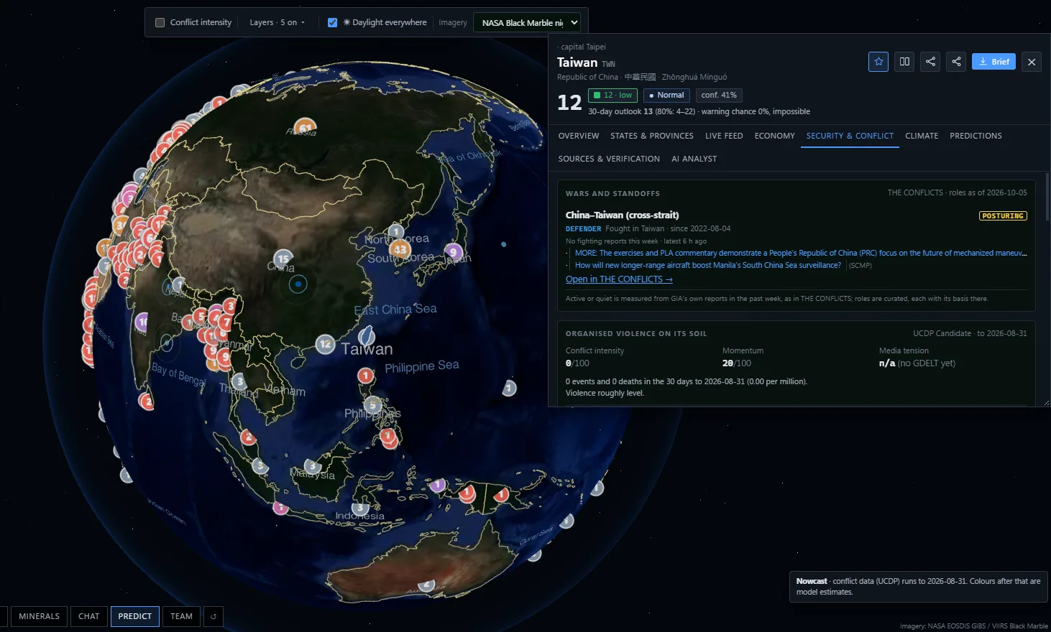The image size is (1051, 632).
Task: Select the gray 12 marker beside Taiwan
Action: click(326, 344)
